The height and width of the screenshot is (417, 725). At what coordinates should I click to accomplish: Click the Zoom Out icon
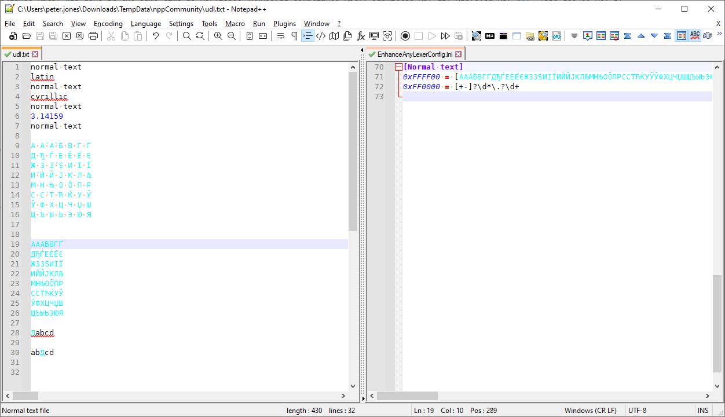tap(232, 36)
